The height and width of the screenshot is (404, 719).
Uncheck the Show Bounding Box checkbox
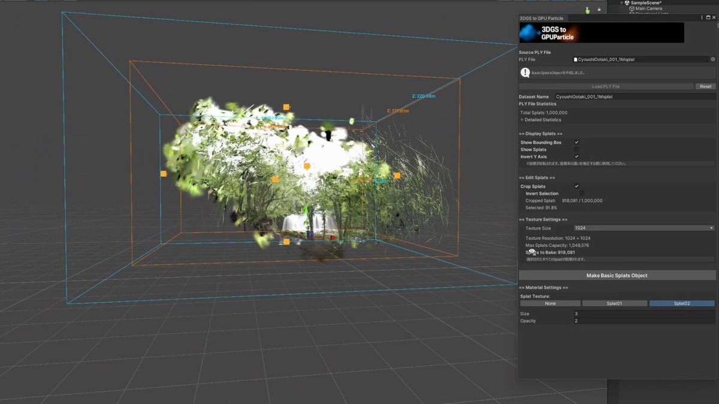tap(576, 142)
